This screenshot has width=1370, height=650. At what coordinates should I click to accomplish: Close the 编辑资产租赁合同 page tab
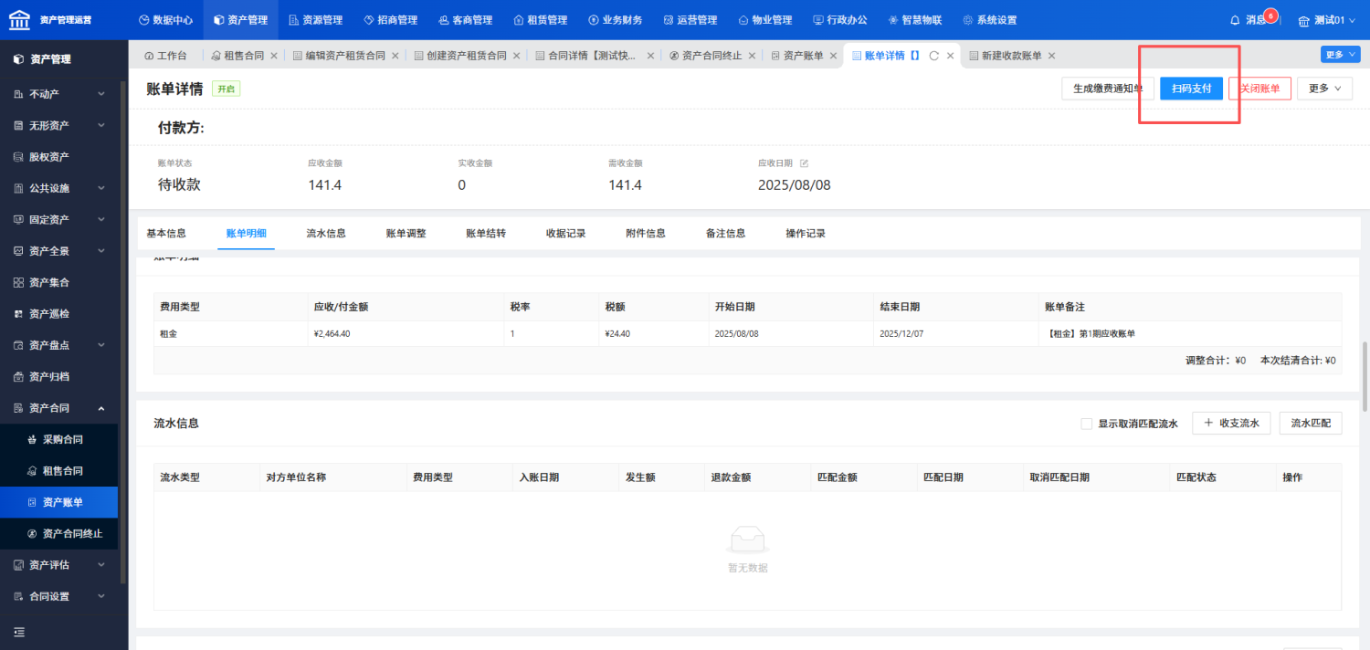pyautogui.click(x=395, y=56)
